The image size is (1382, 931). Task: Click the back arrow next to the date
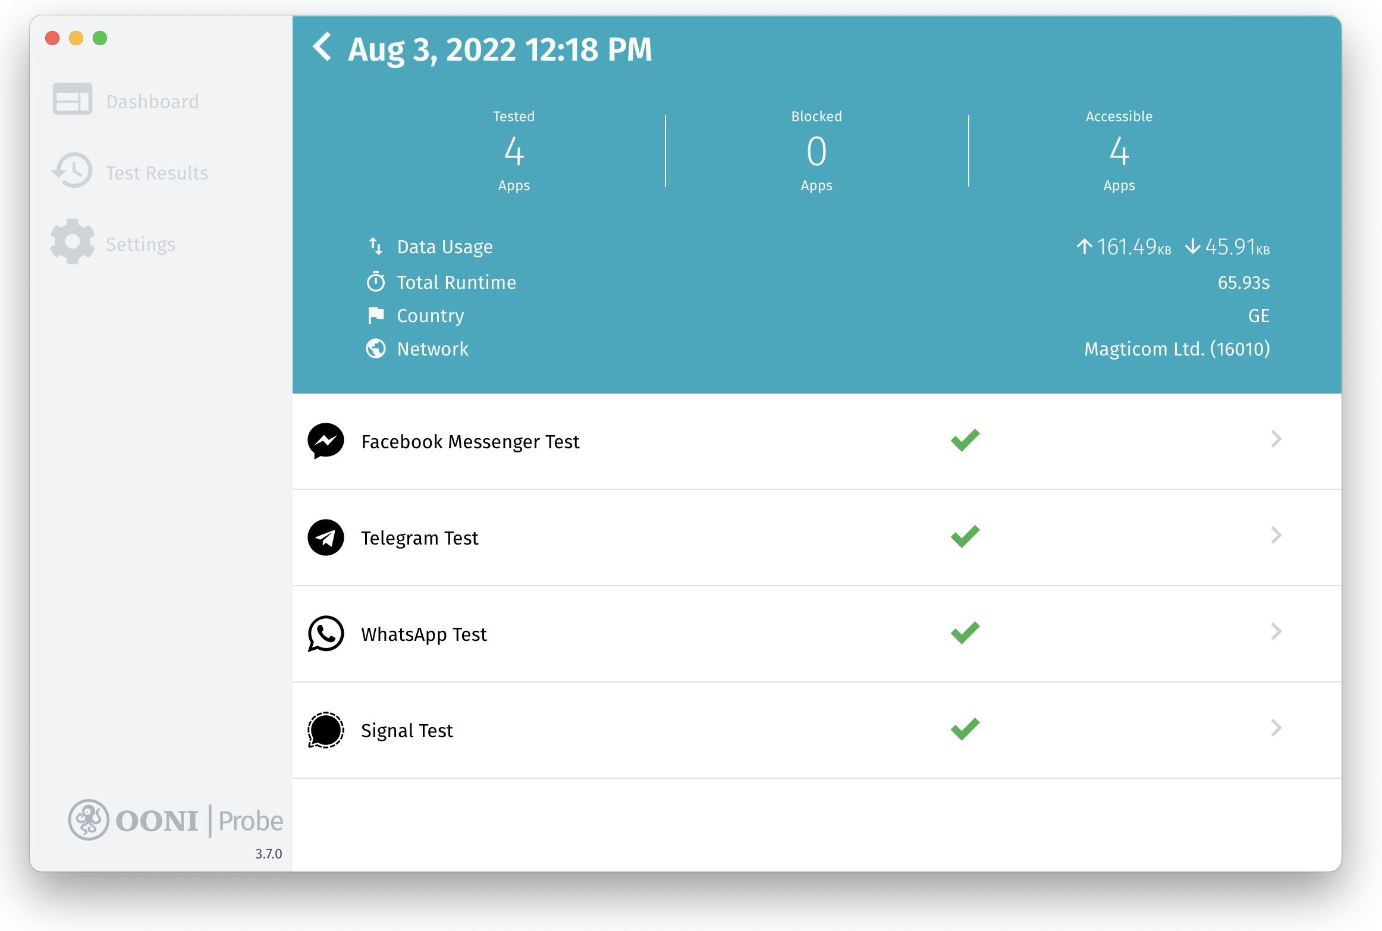point(322,48)
